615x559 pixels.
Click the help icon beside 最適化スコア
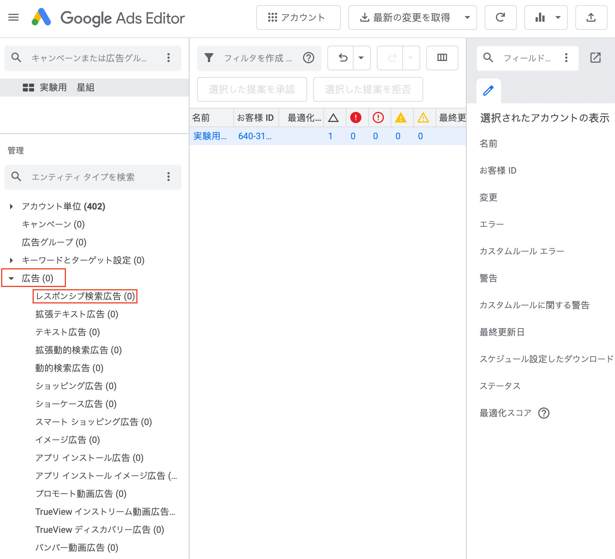[544, 413]
